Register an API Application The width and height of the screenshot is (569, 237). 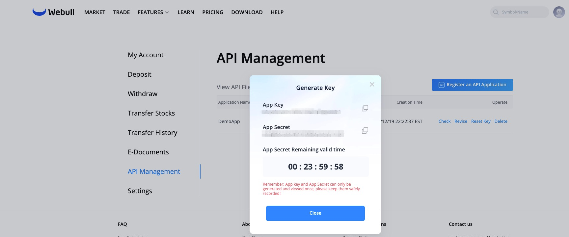472,85
